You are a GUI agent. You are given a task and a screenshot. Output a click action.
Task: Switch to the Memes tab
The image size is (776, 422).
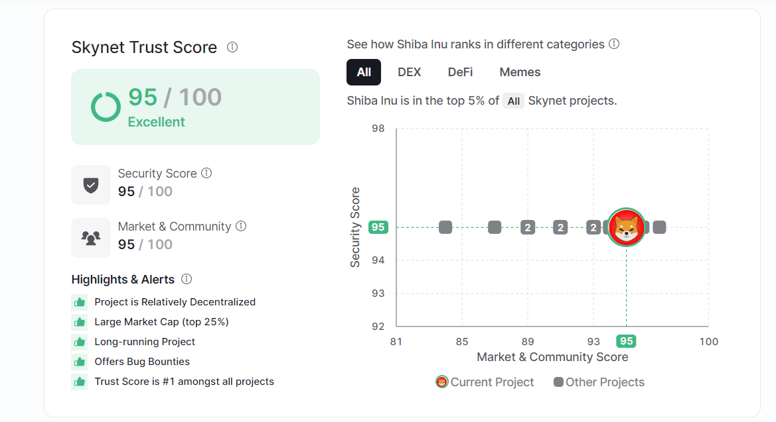(520, 72)
